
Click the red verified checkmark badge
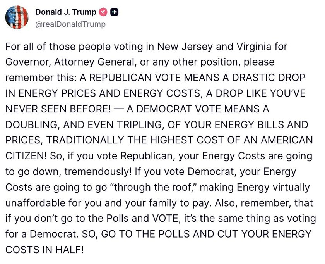click(103, 12)
